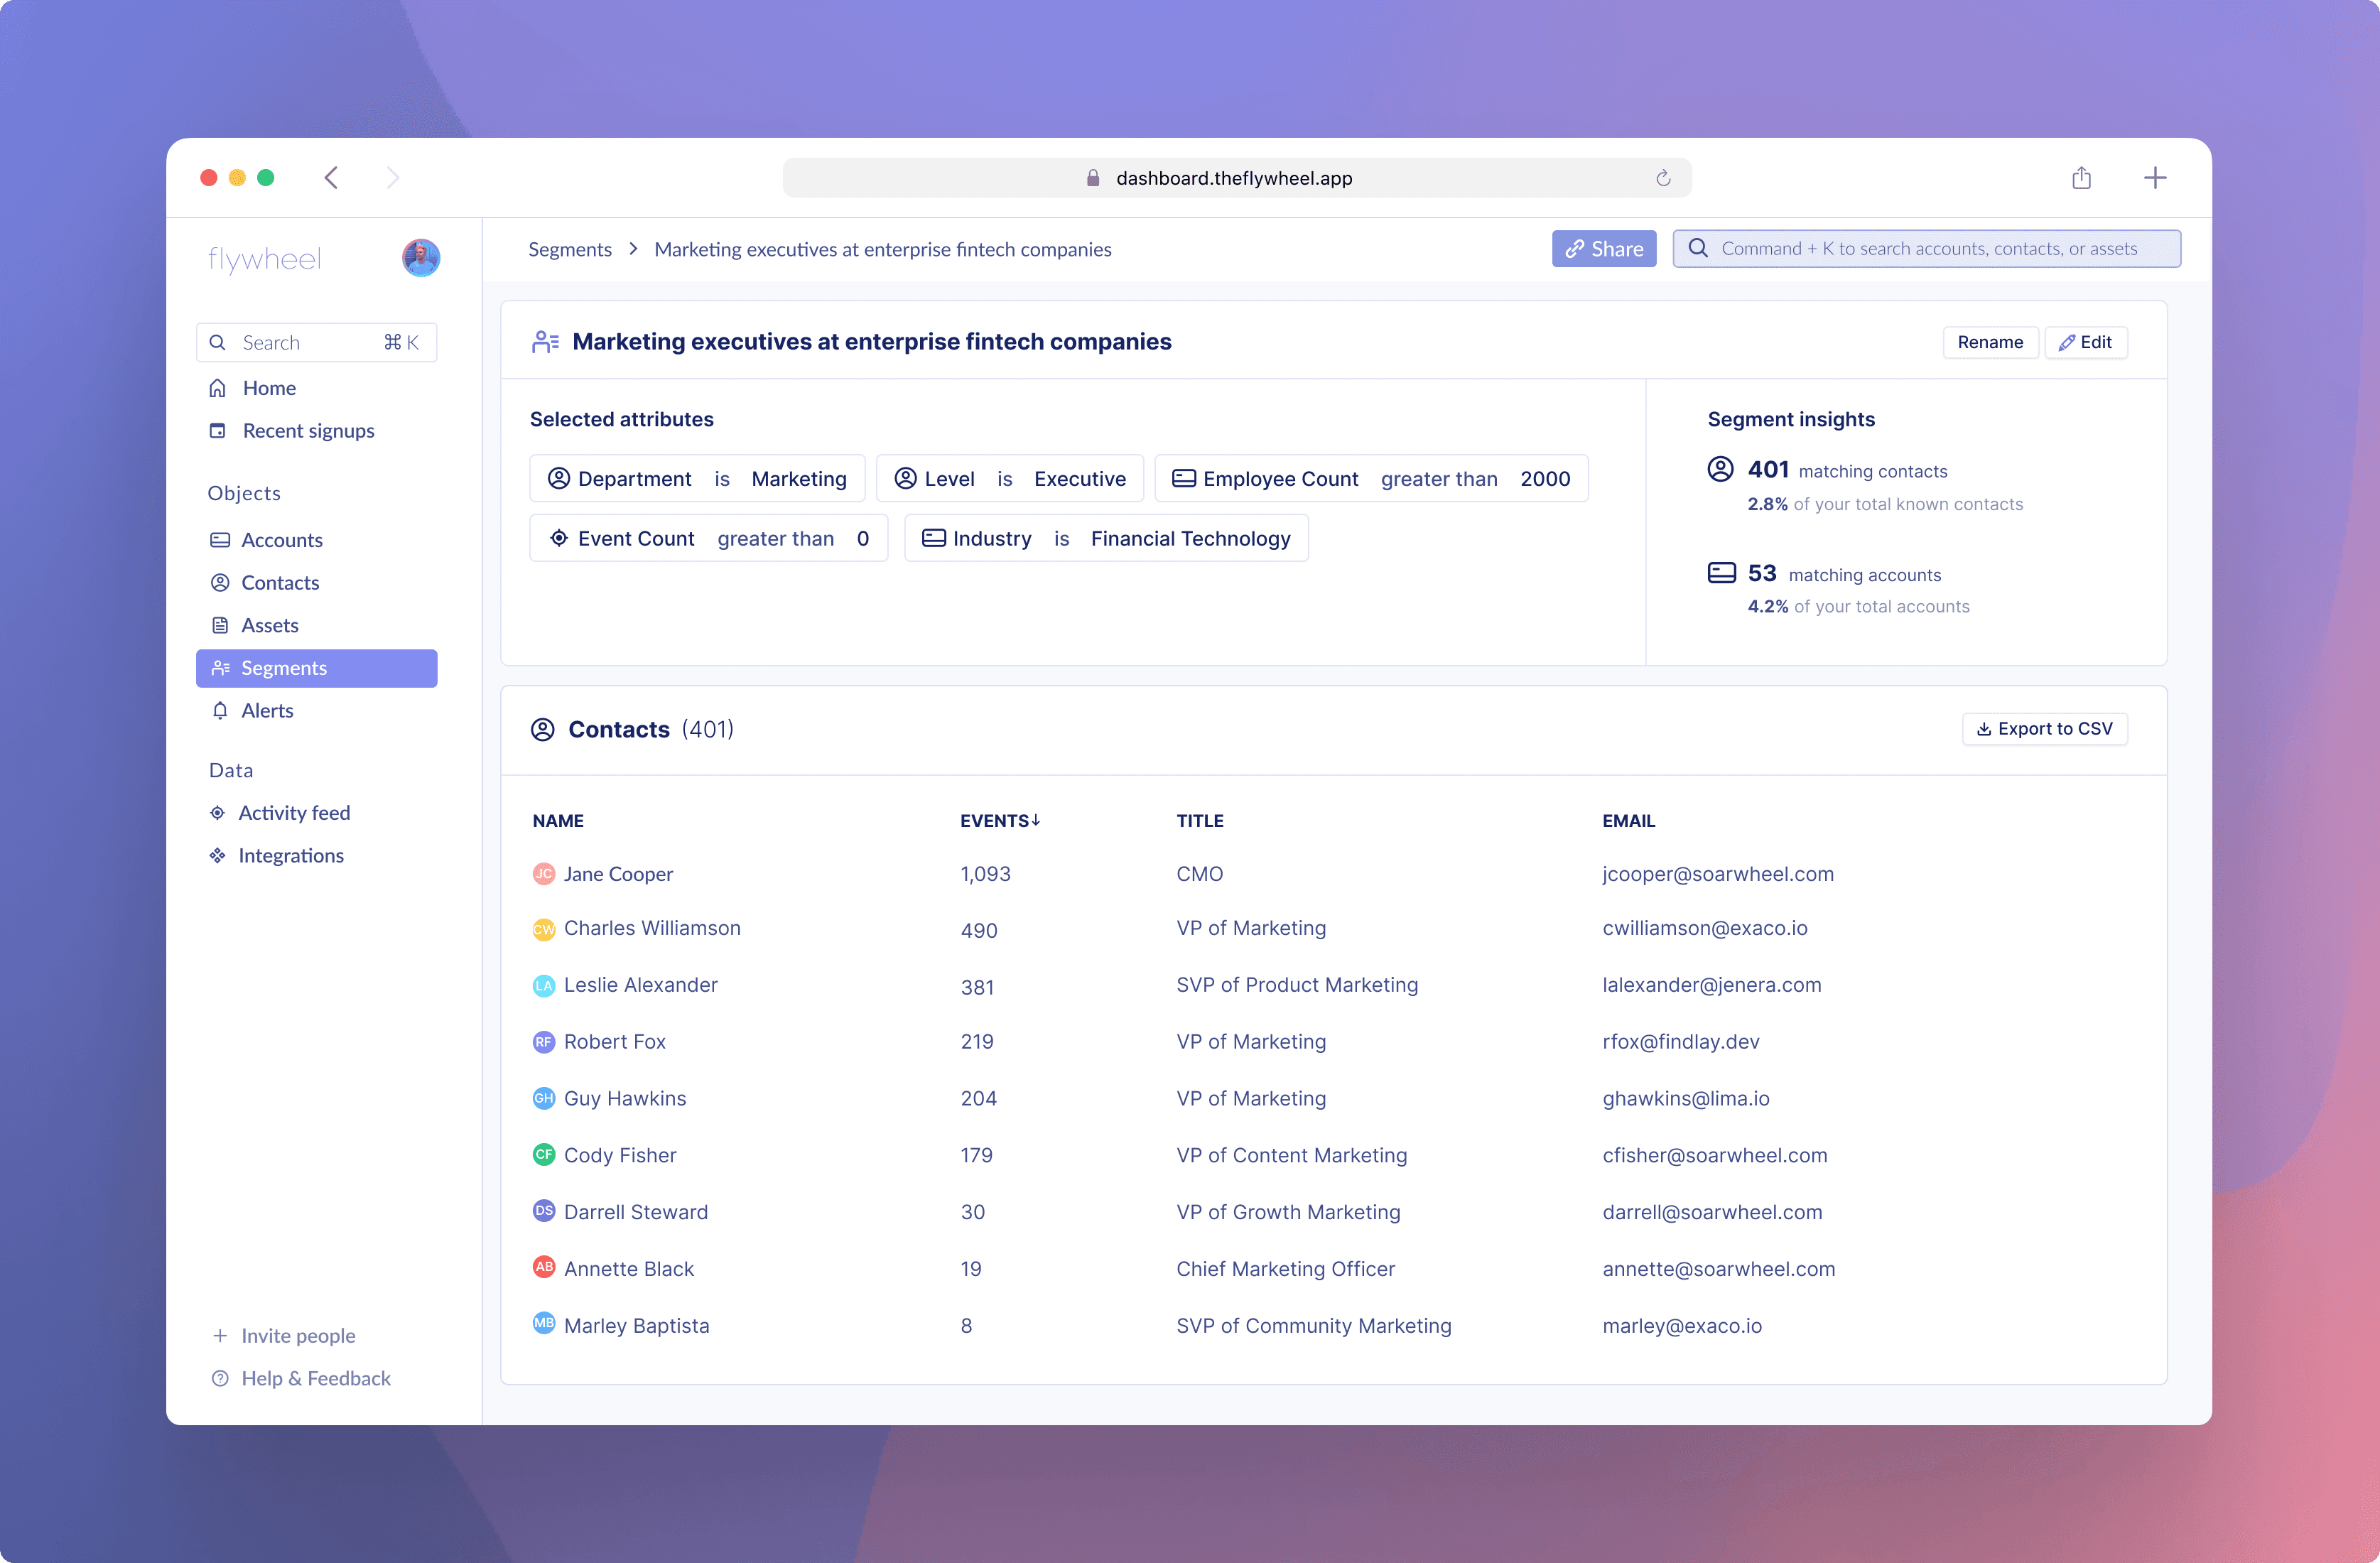Export contacts to CSV
Screen dimensions: 2380x1563
[x=2044, y=729]
